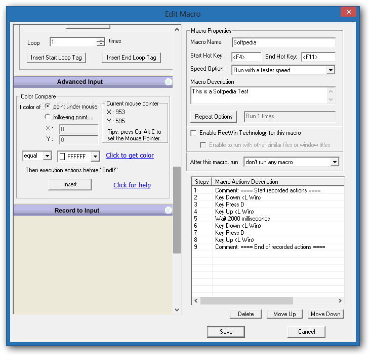Image resolution: width=370 pixels, height=356 pixels.
Task: Select the 'point under mouse' radio option
Action: pos(48,106)
